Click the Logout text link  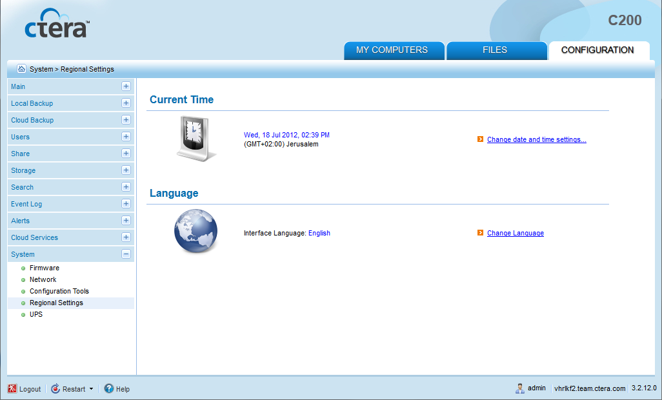click(x=30, y=389)
